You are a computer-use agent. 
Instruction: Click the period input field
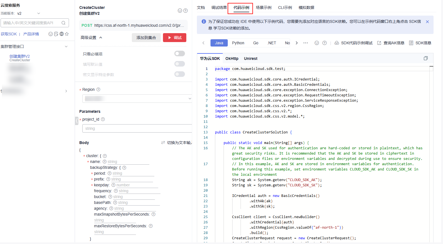[133, 173]
